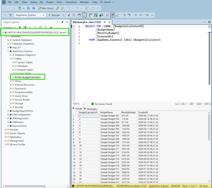Open the Git menu
The width and height of the screenshot is (212, 188).
tap(41, 2)
